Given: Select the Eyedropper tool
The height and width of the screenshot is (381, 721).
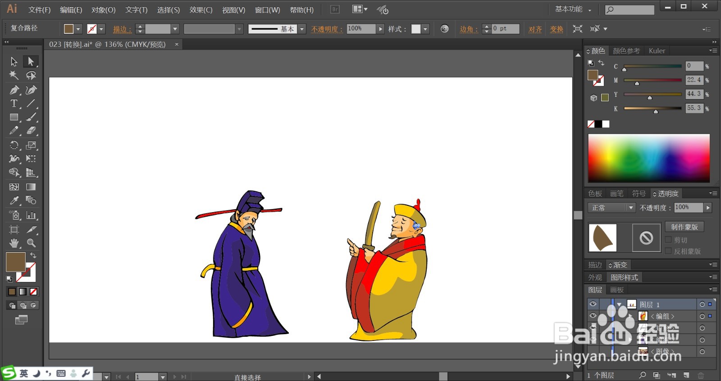Looking at the screenshot, I should click(x=14, y=200).
